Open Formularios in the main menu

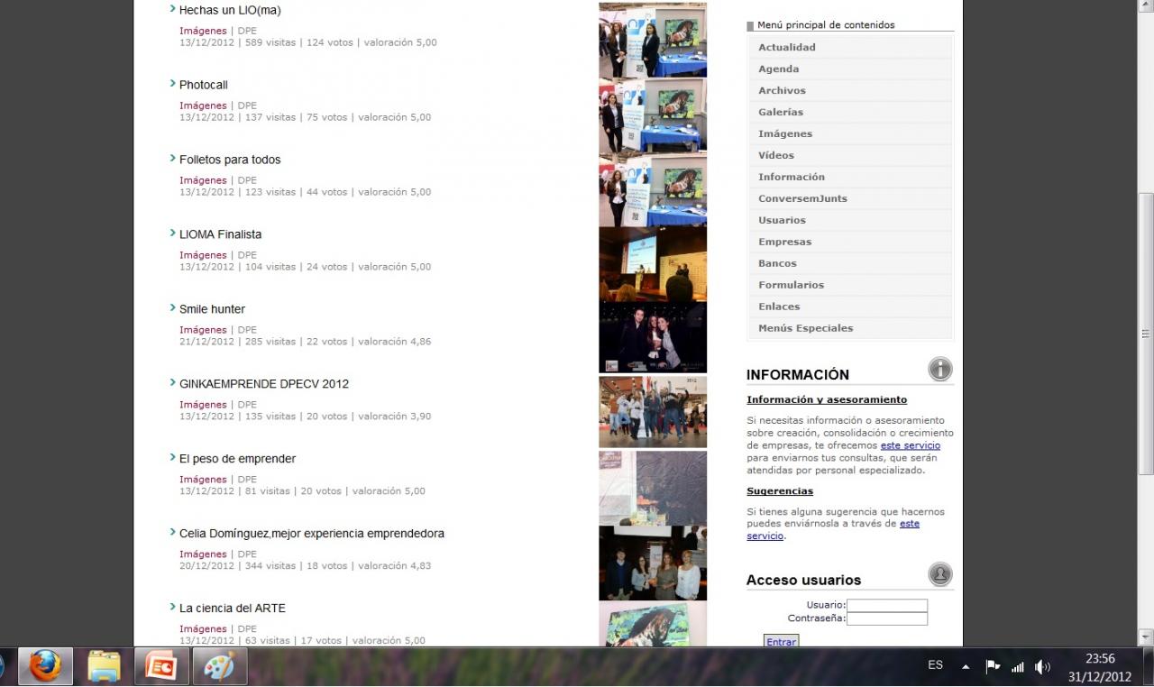(850, 285)
